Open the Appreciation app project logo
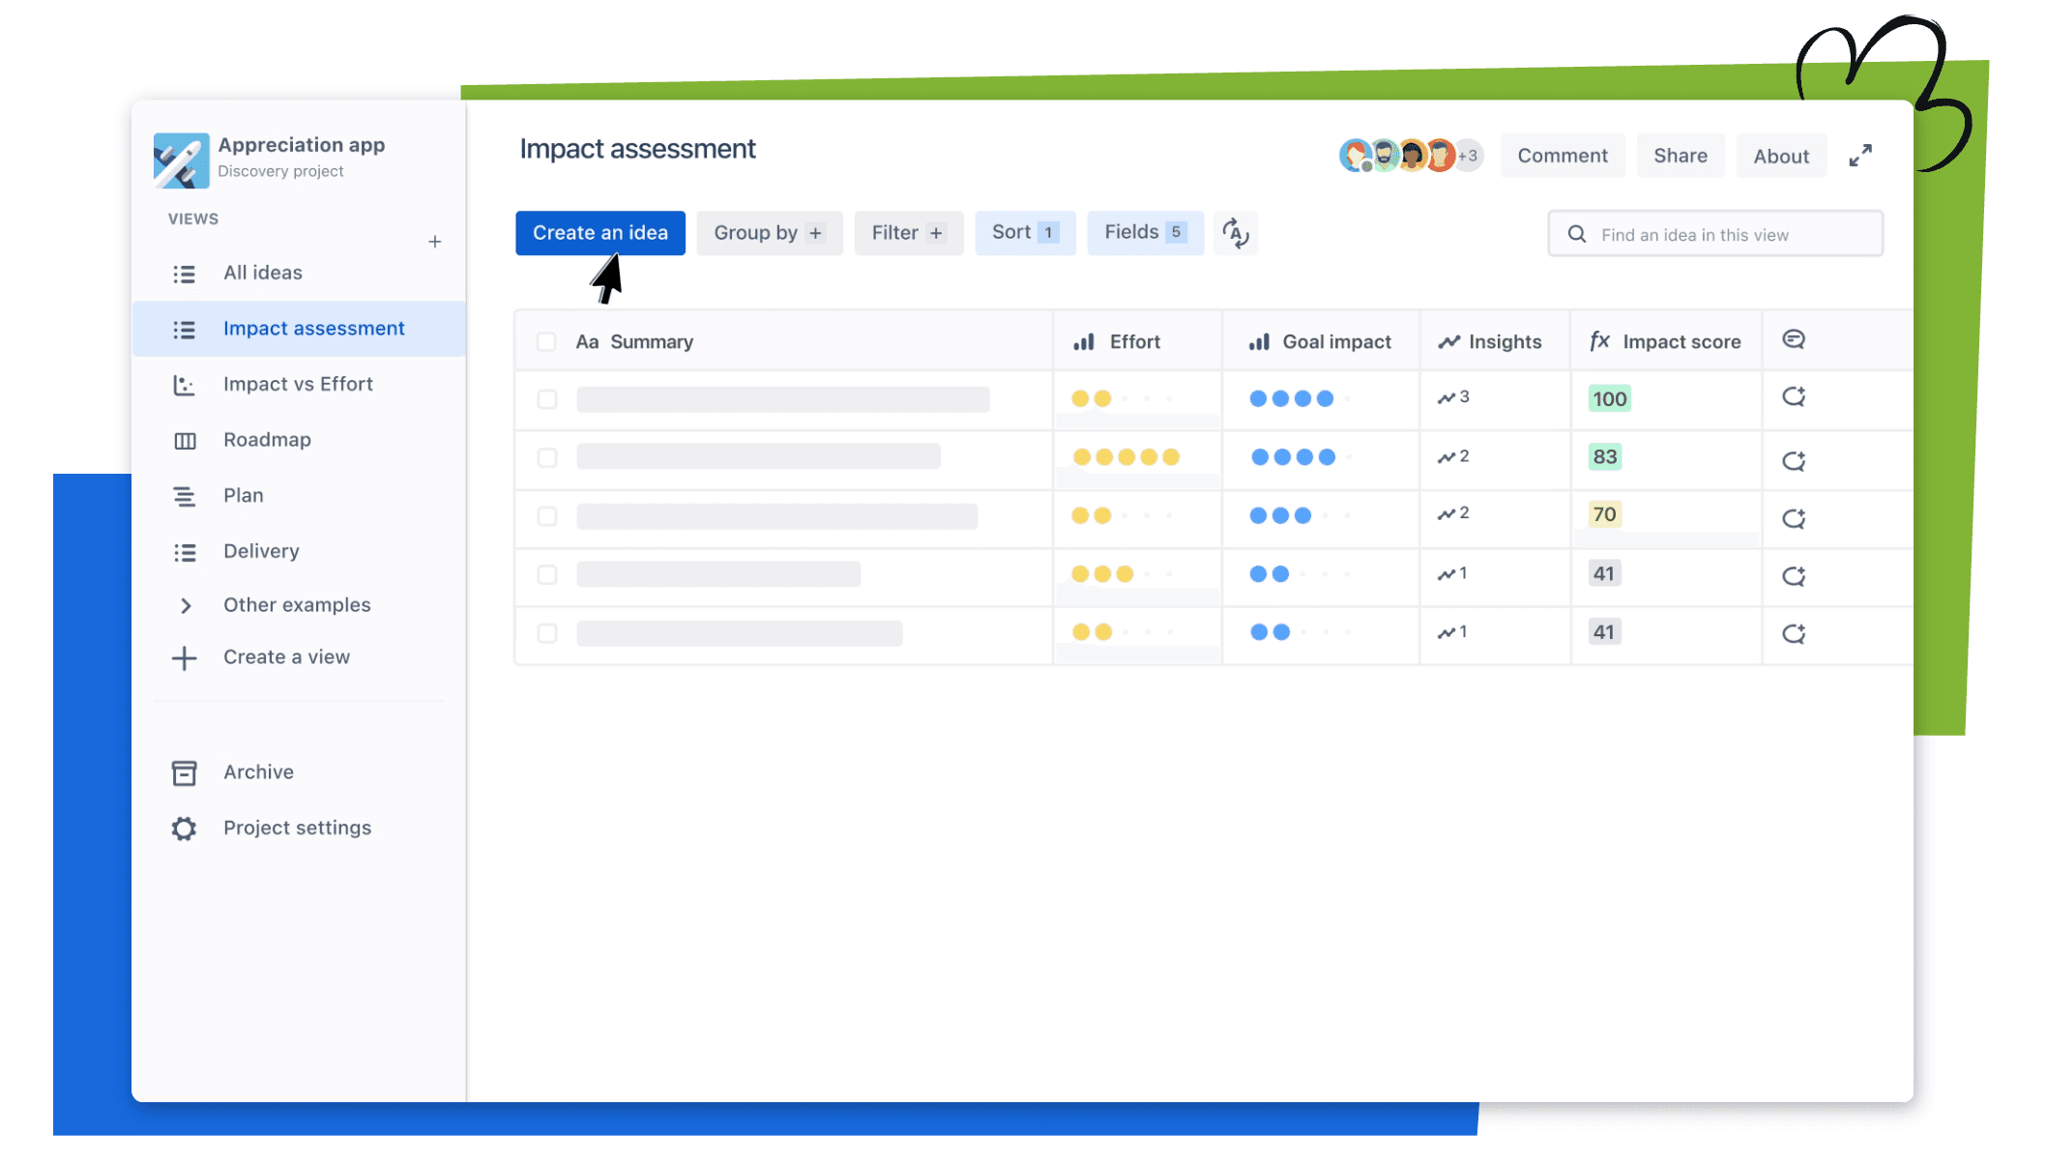2046x1165 pixels. 181,160
